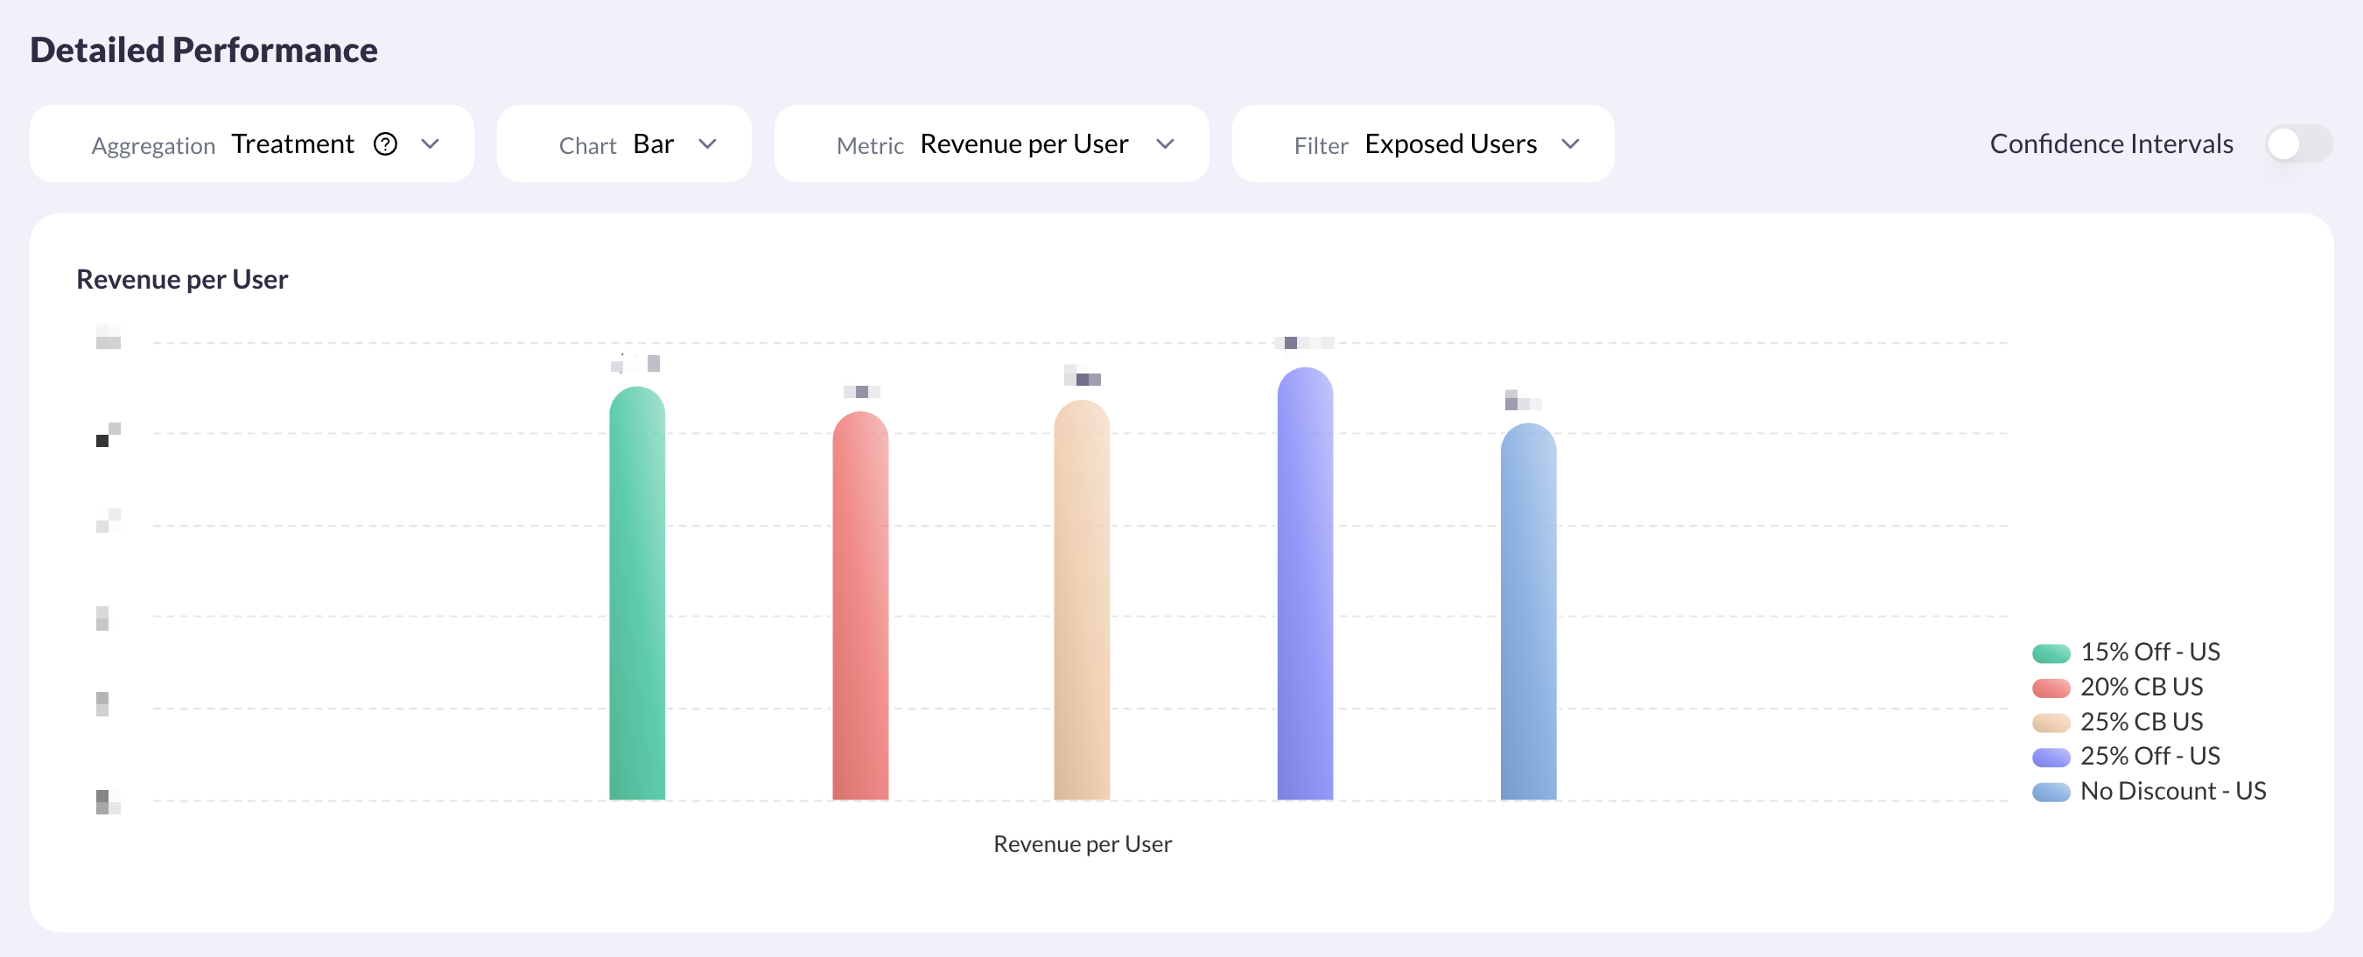Click the purple 25% Off - US legend swatch

(2051, 757)
